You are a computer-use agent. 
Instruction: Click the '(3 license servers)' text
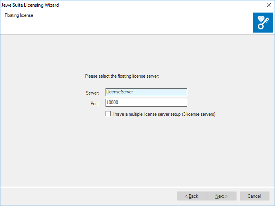pos(199,115)
